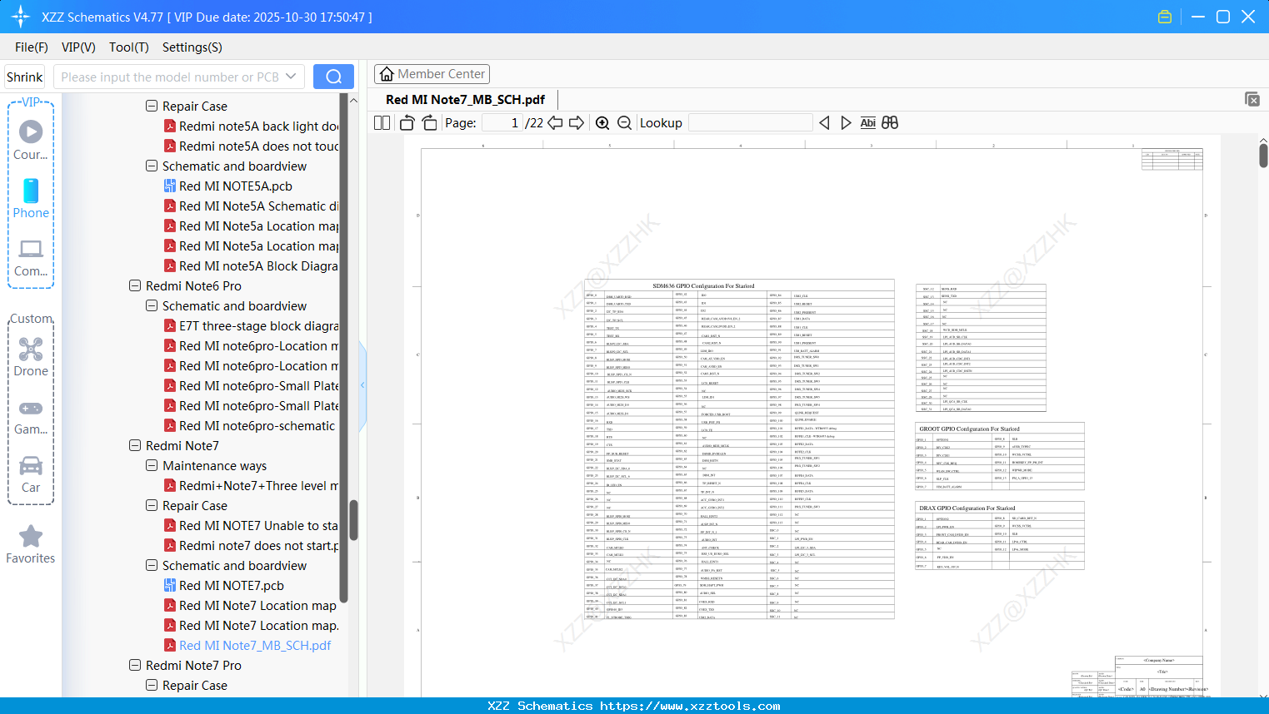
Task: Click the Page number input field
Action: (x=502, y=123)
